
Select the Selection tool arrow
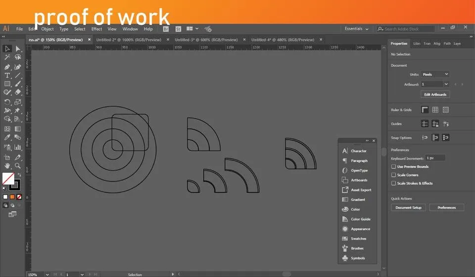pos(7,49)
